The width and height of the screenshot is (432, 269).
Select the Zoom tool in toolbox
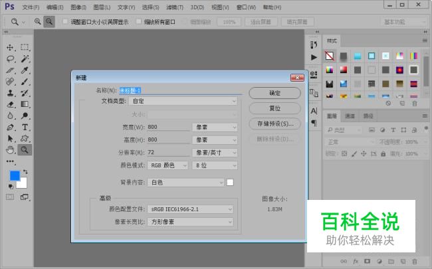coord(25,150)
